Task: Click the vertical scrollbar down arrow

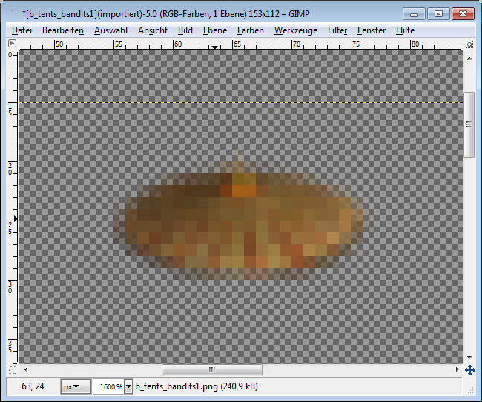Action: [x=469, y=357]
